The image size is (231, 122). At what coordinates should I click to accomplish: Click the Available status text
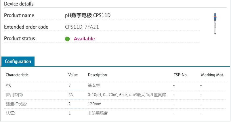pos(84,39)
